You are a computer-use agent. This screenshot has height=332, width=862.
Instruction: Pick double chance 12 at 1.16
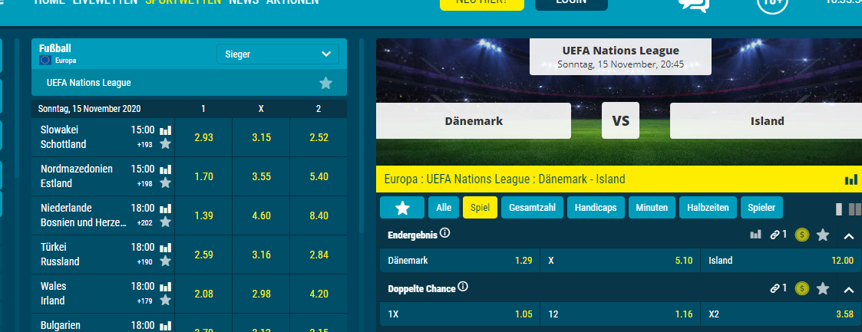click(620, 314)
